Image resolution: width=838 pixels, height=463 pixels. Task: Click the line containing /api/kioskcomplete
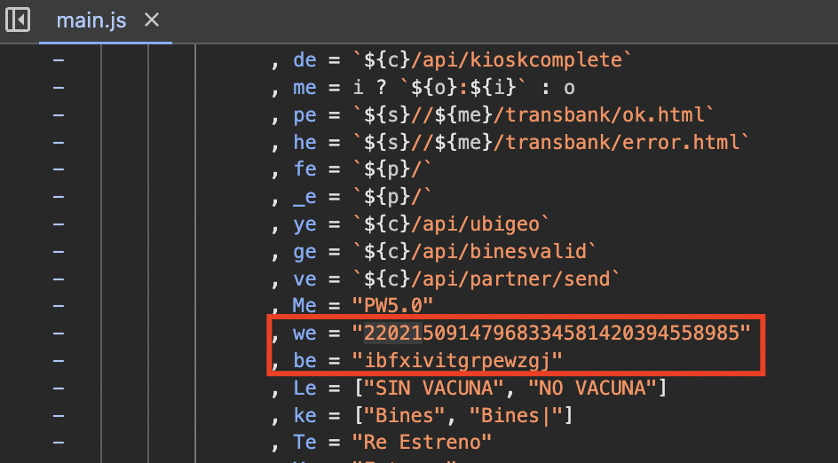click(x=452, y=59)
